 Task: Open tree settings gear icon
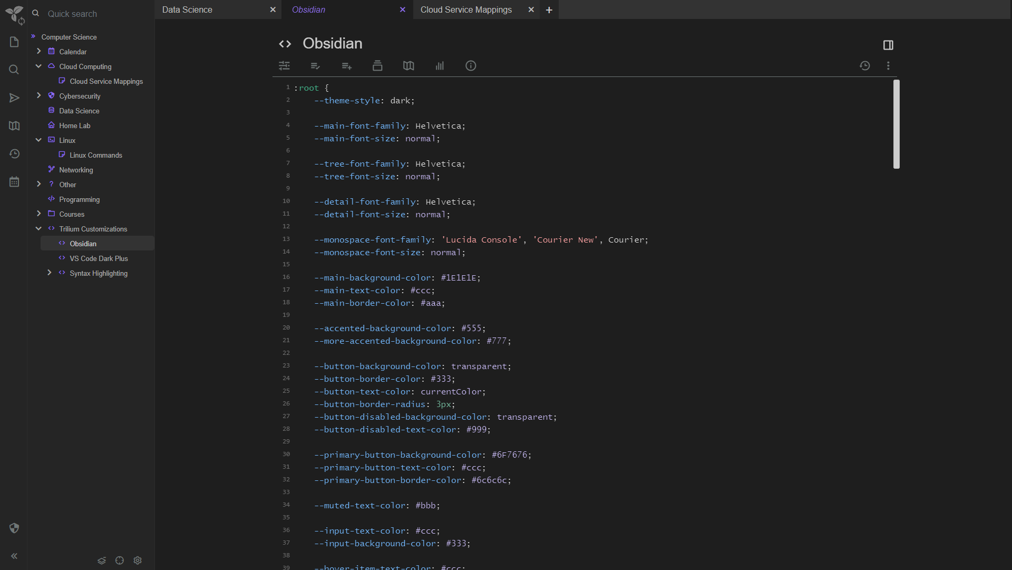pyautogui.click(x=138, y=561)
